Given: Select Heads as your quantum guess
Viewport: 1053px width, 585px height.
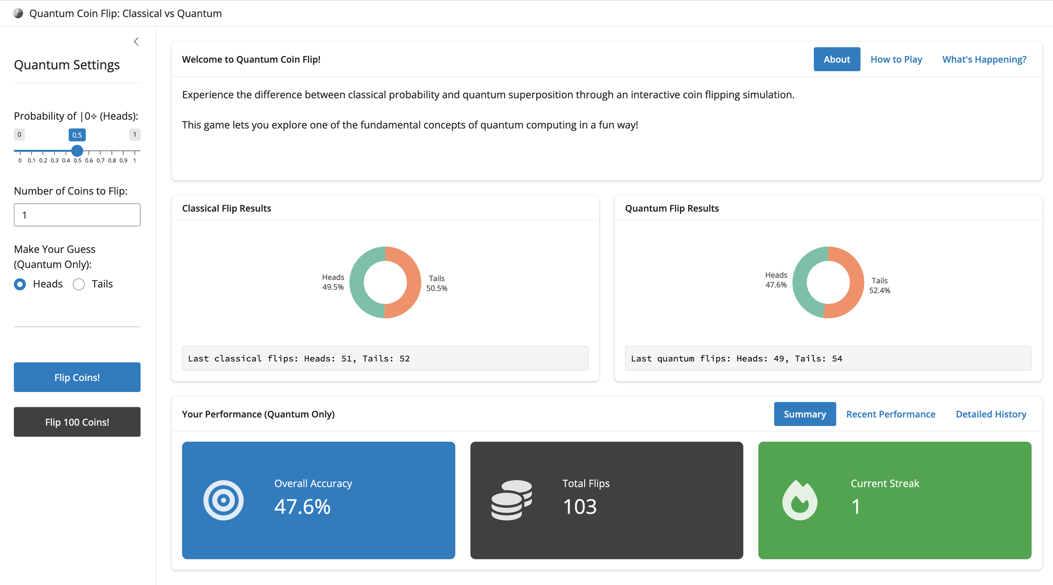Looking at the screenshot, I should click(19, 284).
